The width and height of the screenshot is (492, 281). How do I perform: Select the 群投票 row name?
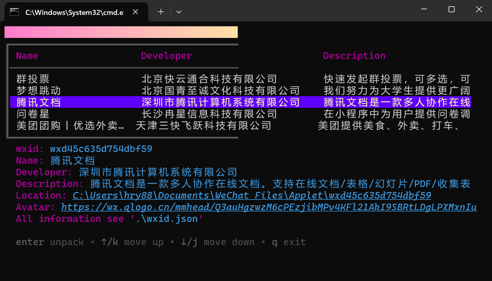[x=33, y=79]
